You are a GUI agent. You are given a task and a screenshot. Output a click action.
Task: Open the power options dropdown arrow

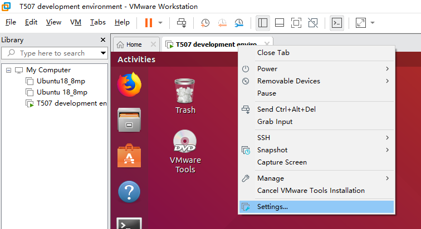pyautogui.click(x=160, y=23)
